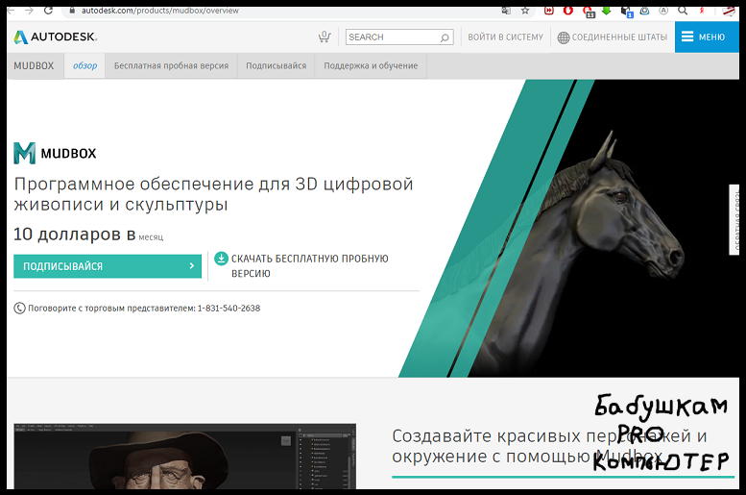Open the extension with blue badge 1
This screenshot has width=746, height=495.
click(x=626, y=12)
